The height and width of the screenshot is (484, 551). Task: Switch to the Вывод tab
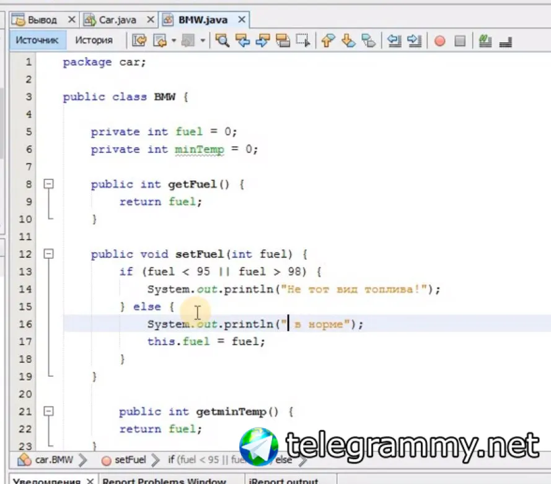point(42,20)
